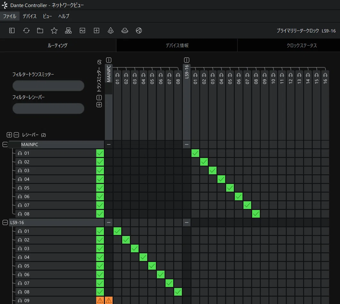Toggle LS9-16 01 to MAINPC 01 subscription
Image resolution: width=340 pixels, height=304 pixels.
pos(117,231)
